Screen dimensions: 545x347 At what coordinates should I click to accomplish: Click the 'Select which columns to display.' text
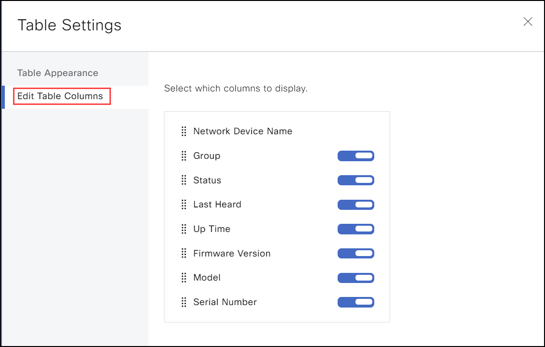pos(236,89)
